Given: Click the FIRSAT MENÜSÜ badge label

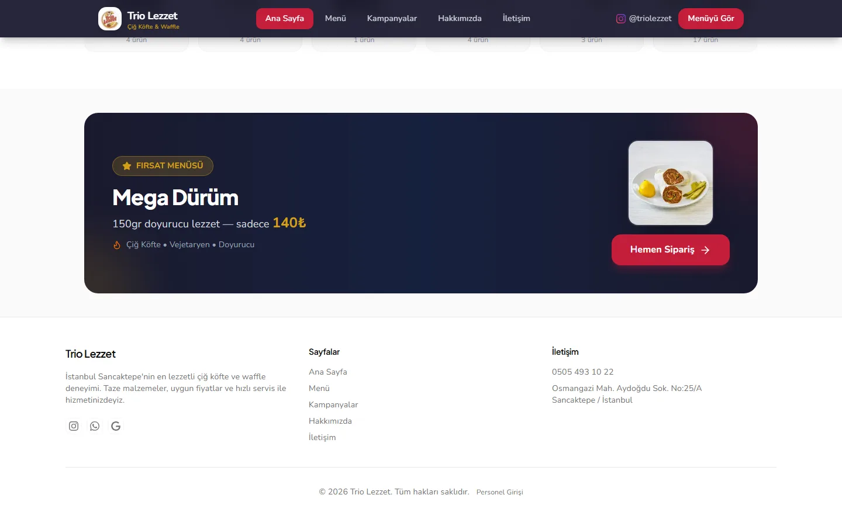Looking at the screenshot, I should [170, 166].
